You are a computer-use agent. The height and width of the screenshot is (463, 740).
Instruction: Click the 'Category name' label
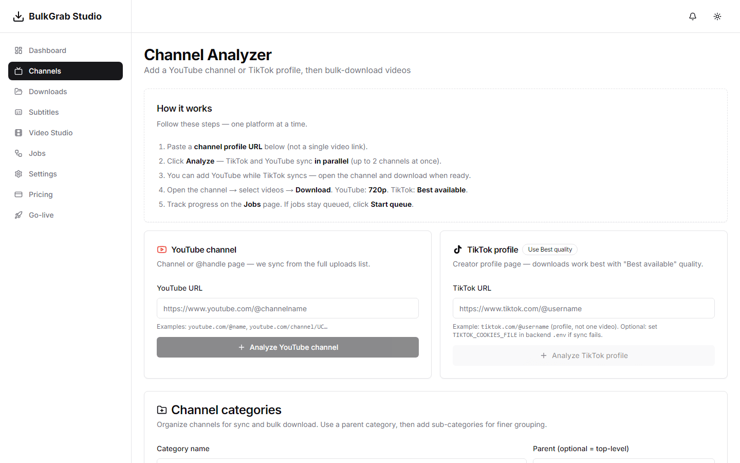click(183, 449)
